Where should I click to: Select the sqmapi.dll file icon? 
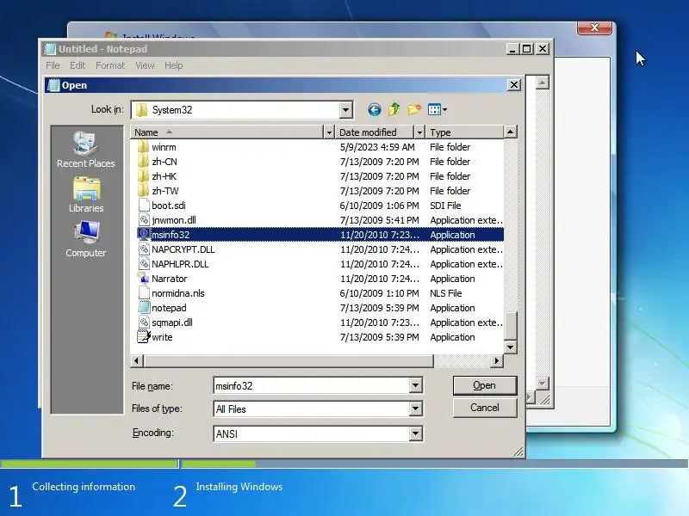144,322
